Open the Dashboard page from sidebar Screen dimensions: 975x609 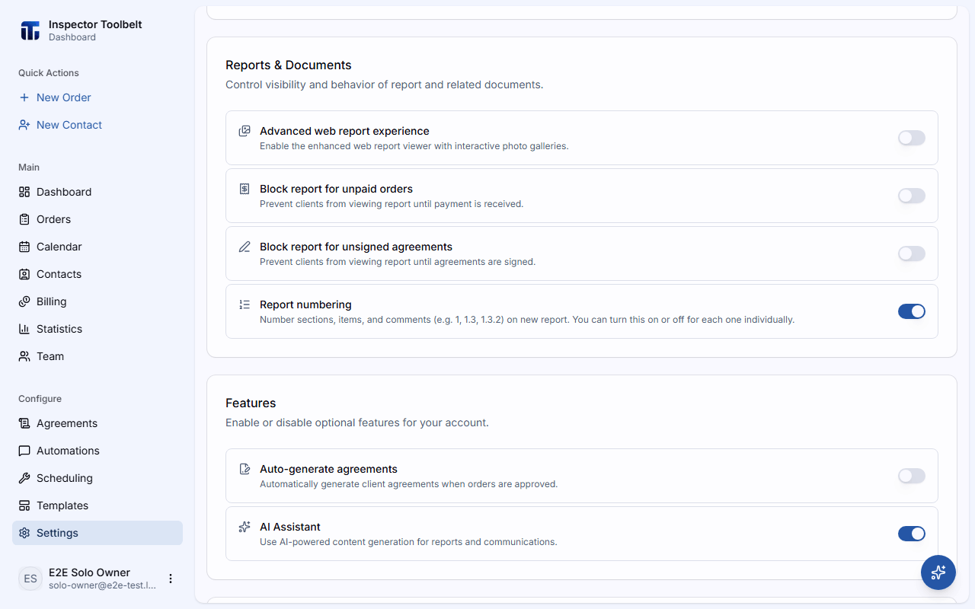(x=97, y=192)
